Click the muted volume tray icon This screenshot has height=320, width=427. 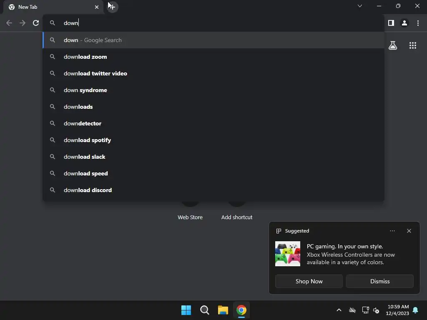pos(376,310)
